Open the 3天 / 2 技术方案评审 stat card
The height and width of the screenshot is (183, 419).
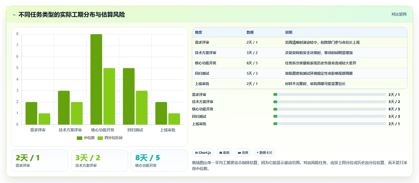click(100, 161)
